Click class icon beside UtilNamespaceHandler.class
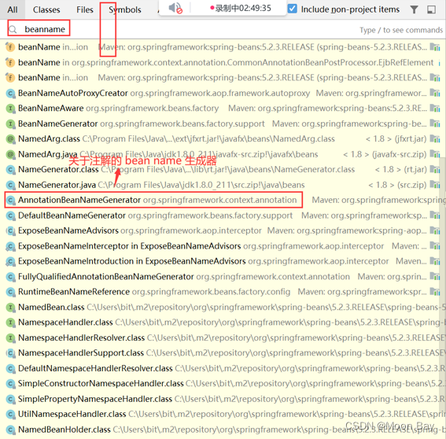Image resolution: width=446 pixels, height=439 pixels. pos(10,415)
